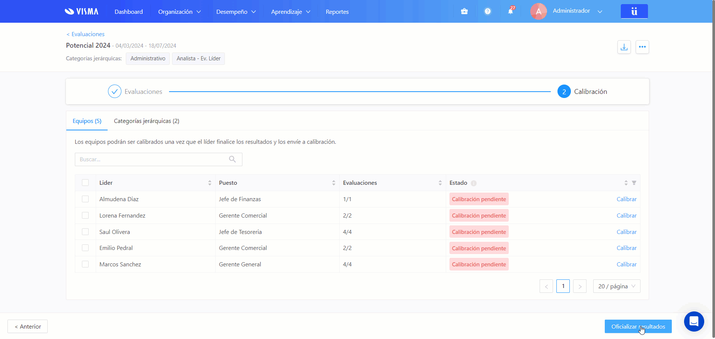Expand the Desempeño menu
The width and height of the screenshot is (715, 339).
236,12
